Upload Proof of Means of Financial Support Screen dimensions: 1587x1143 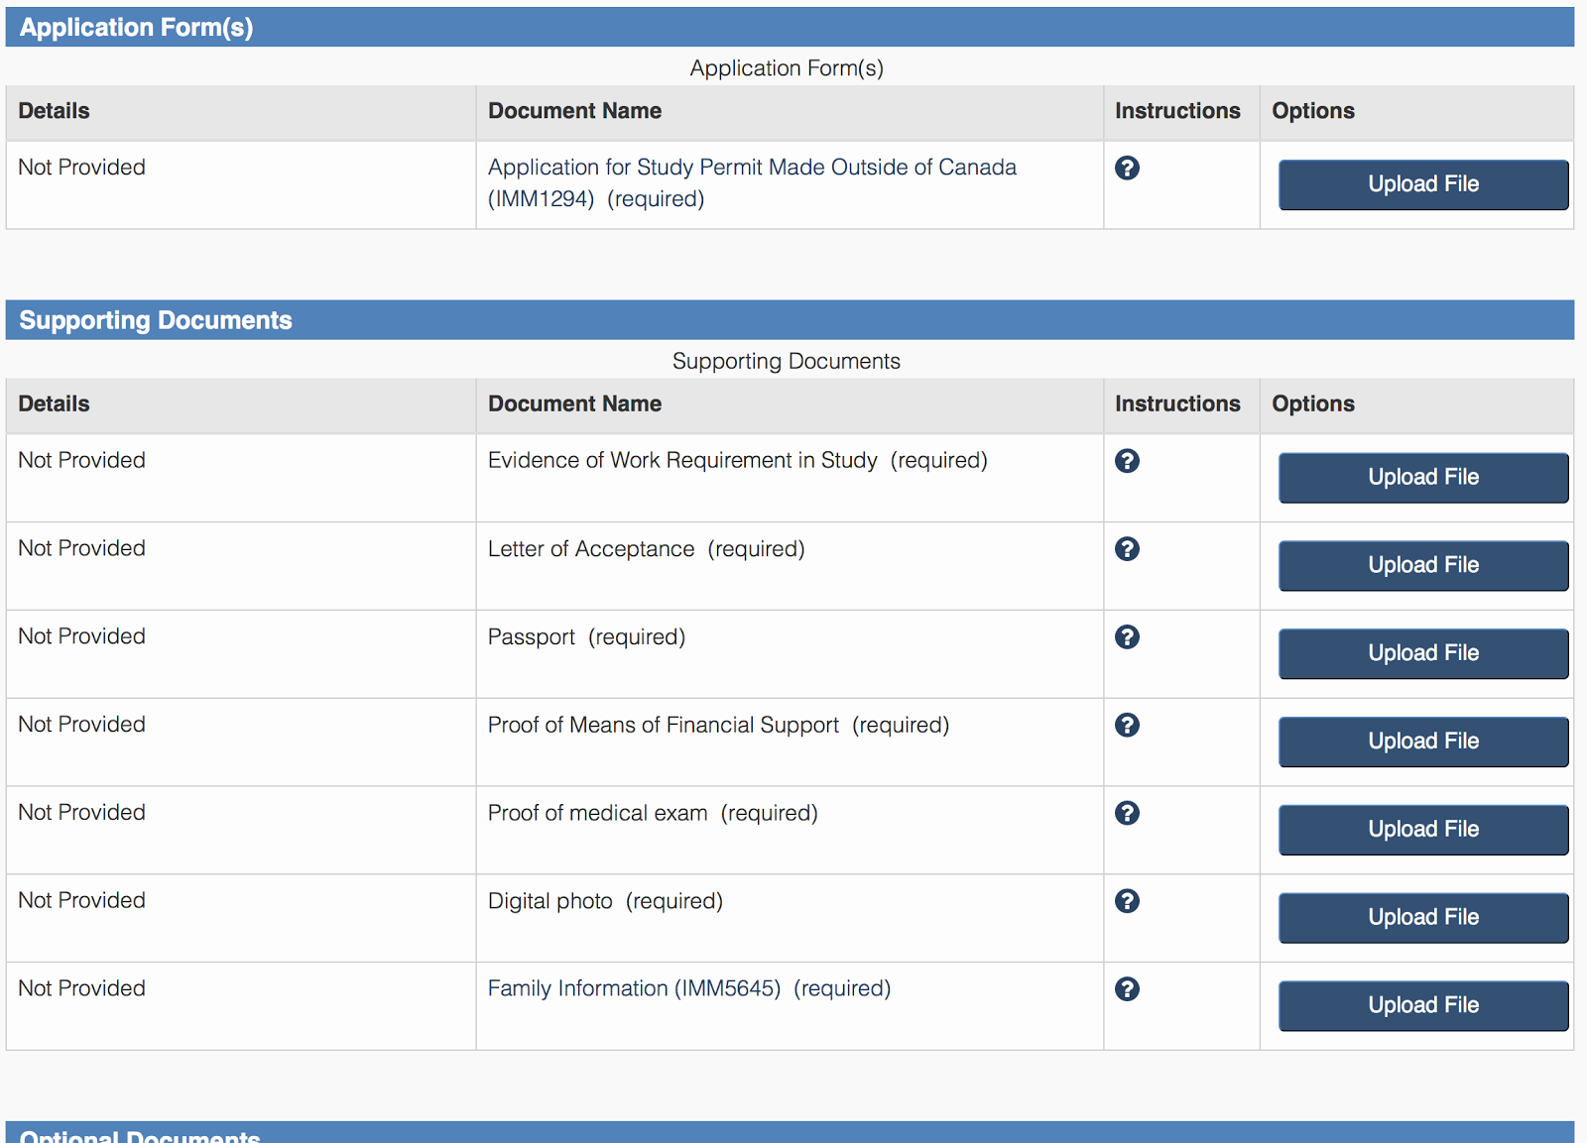pyautogui.click(x=1423, y=742)
